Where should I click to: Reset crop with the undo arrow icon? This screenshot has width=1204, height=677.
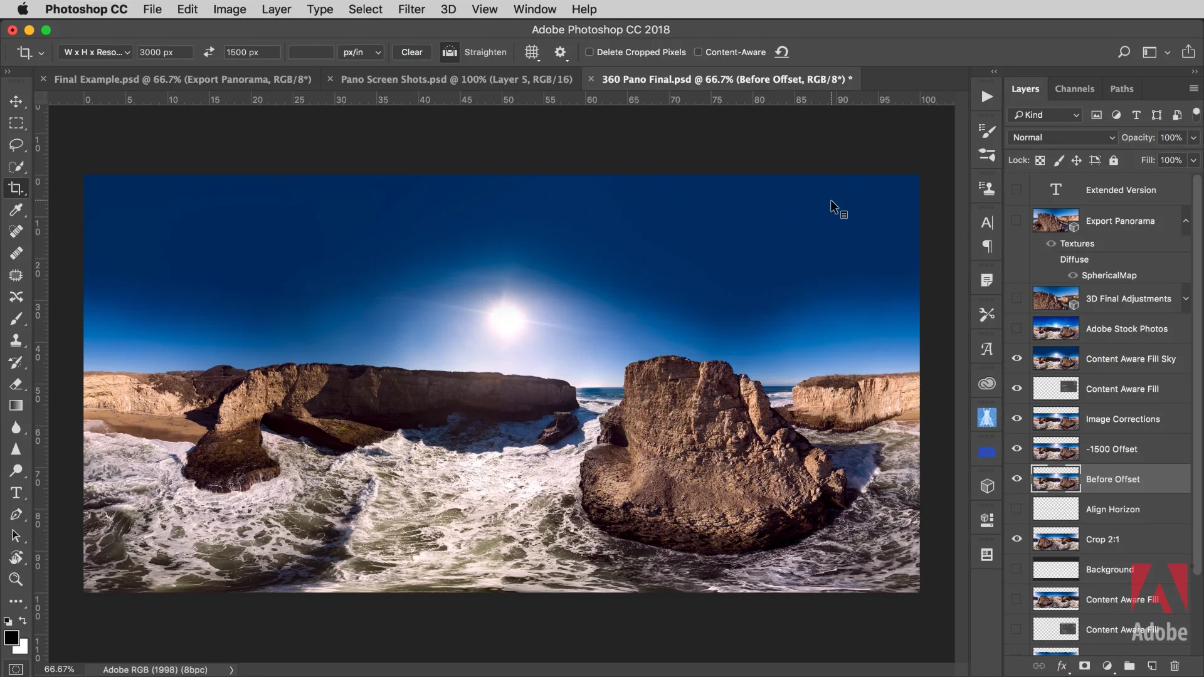click(781, 52)
